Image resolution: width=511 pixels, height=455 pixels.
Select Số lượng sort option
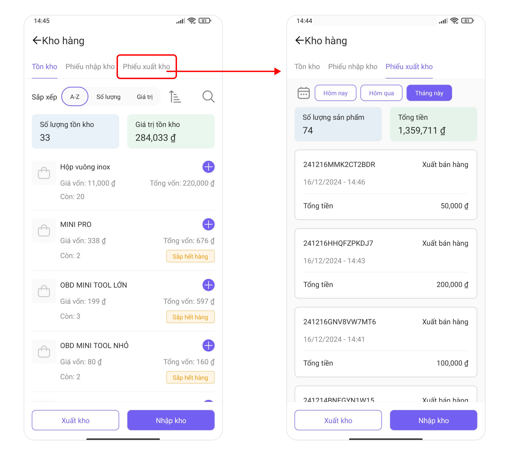(108, 97)
